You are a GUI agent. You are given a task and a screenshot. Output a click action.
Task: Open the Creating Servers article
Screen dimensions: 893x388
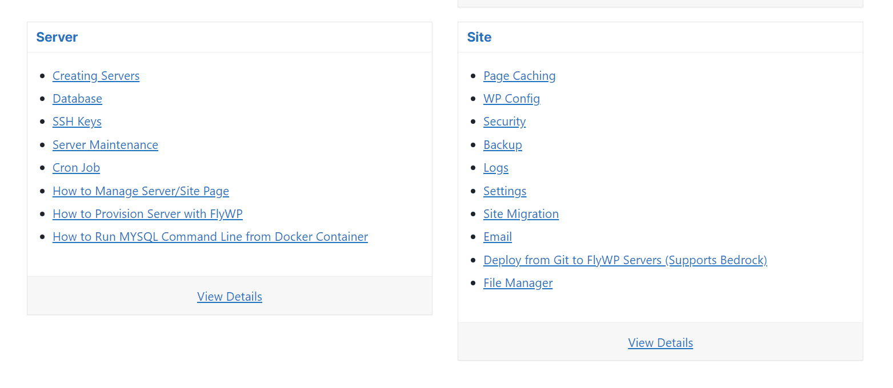96,76
